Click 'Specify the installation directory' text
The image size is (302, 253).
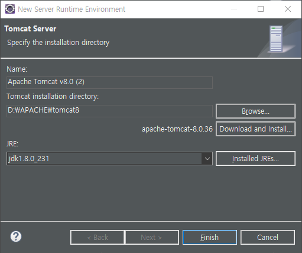tap(59, 43)
